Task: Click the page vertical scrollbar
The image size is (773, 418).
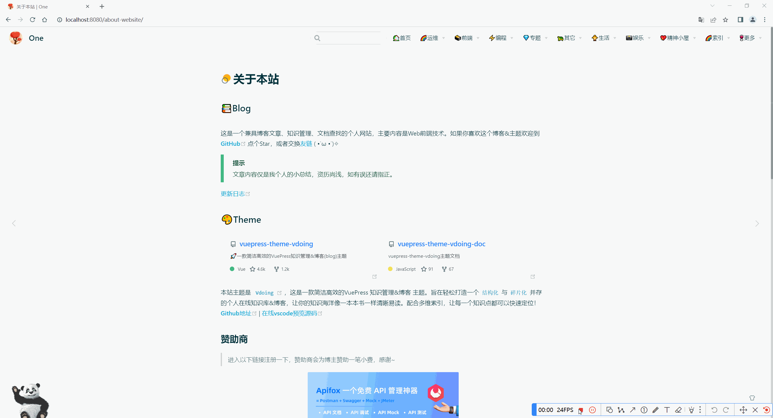Action: coord(771,103)
